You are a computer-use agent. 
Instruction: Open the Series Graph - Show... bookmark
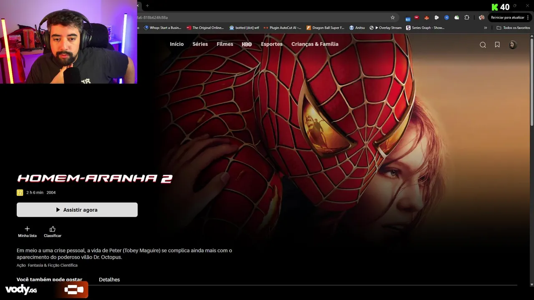[426, 28]
